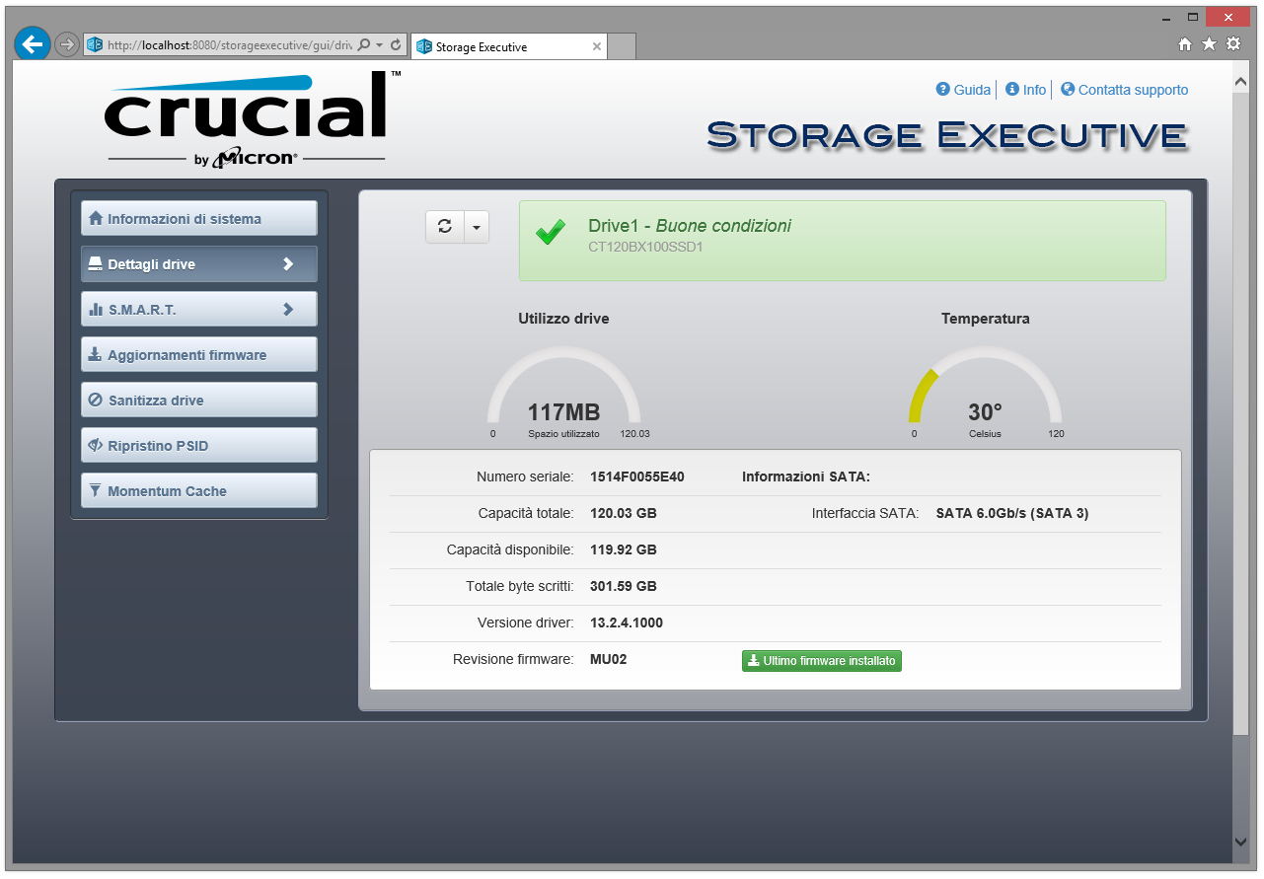Image resolution: width=1264 pixels, height=879 pixels.
Task: Select the Storage Executive browser tab
Action: [509, 46]
